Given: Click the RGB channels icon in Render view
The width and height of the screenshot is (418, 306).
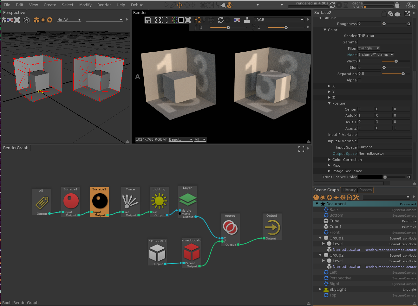Looking at the screenshot, I should pos(174,20).
